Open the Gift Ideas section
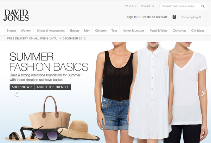The height and width of the screenshot is (143, 211). click(198, 30)
